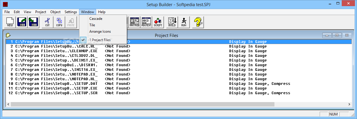Select row 7 with INST16.EX_ file

point(179,70)
